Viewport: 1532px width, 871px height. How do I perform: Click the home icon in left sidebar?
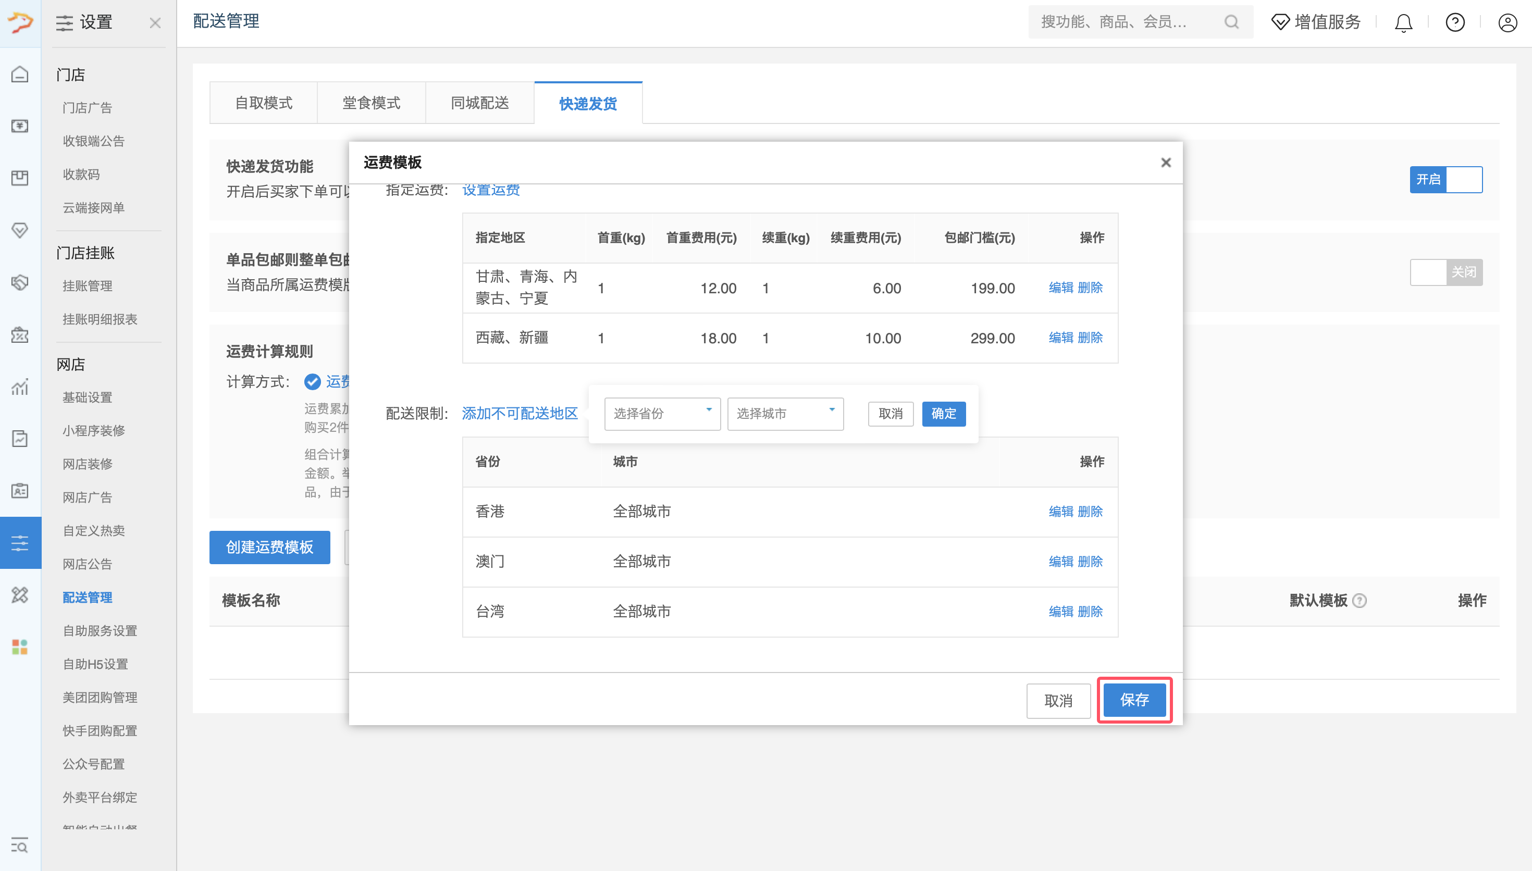(x=20, y=74)
